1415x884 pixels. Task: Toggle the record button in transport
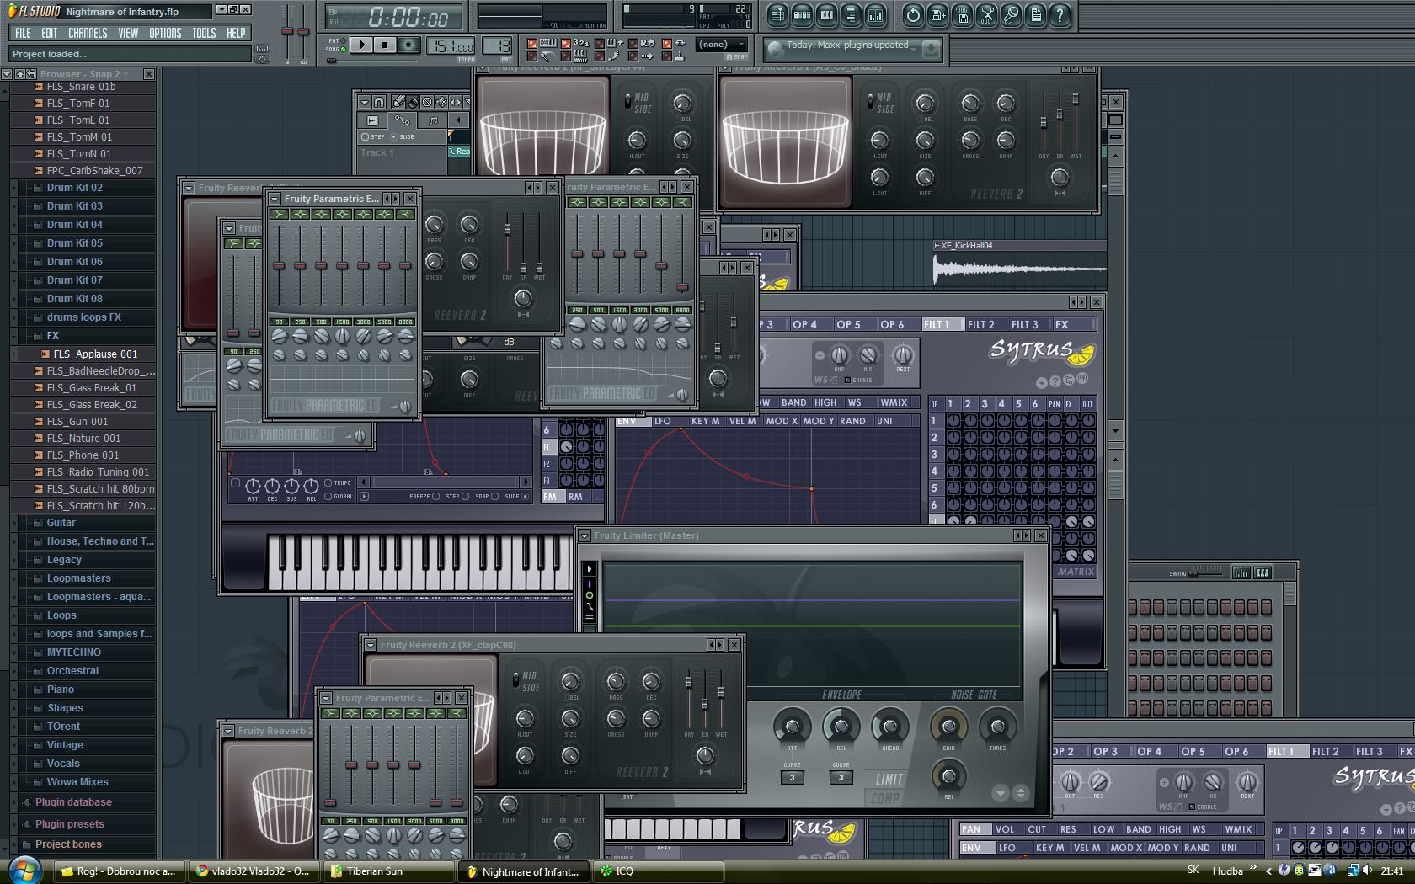408,45
